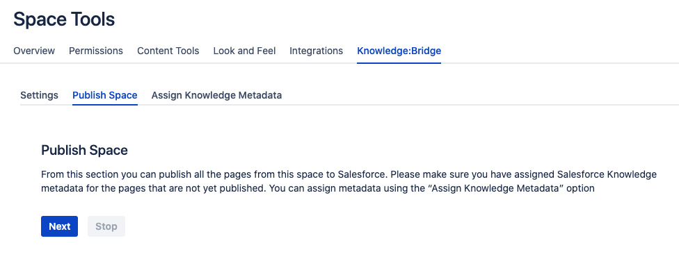
Task: Switch to the Permissions tab
Action: click(x=96, y=51)
